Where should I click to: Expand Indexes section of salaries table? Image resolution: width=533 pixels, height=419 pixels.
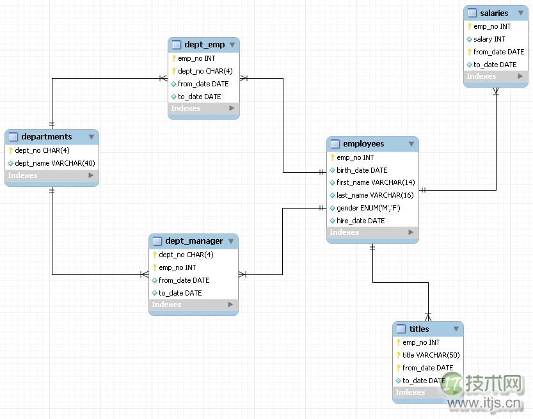pos(520,77)
